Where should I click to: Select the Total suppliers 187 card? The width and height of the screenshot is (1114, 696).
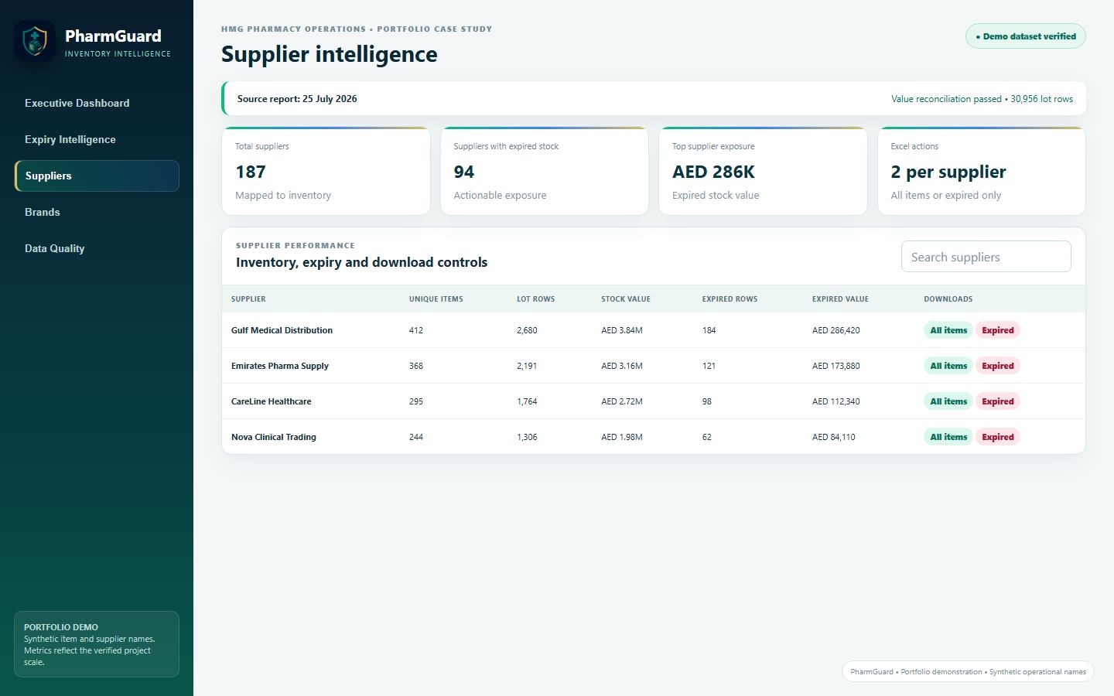tap(326, 171)
